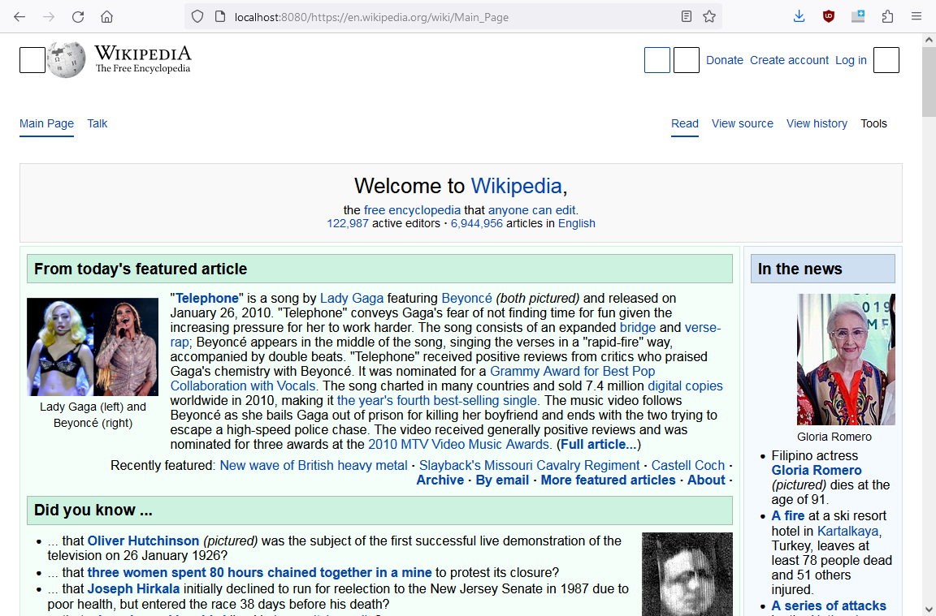Click the Log in link
Image resolution: width=936 pixels, height=616 pixels.
pyautogui.click(x=851, y=60)
